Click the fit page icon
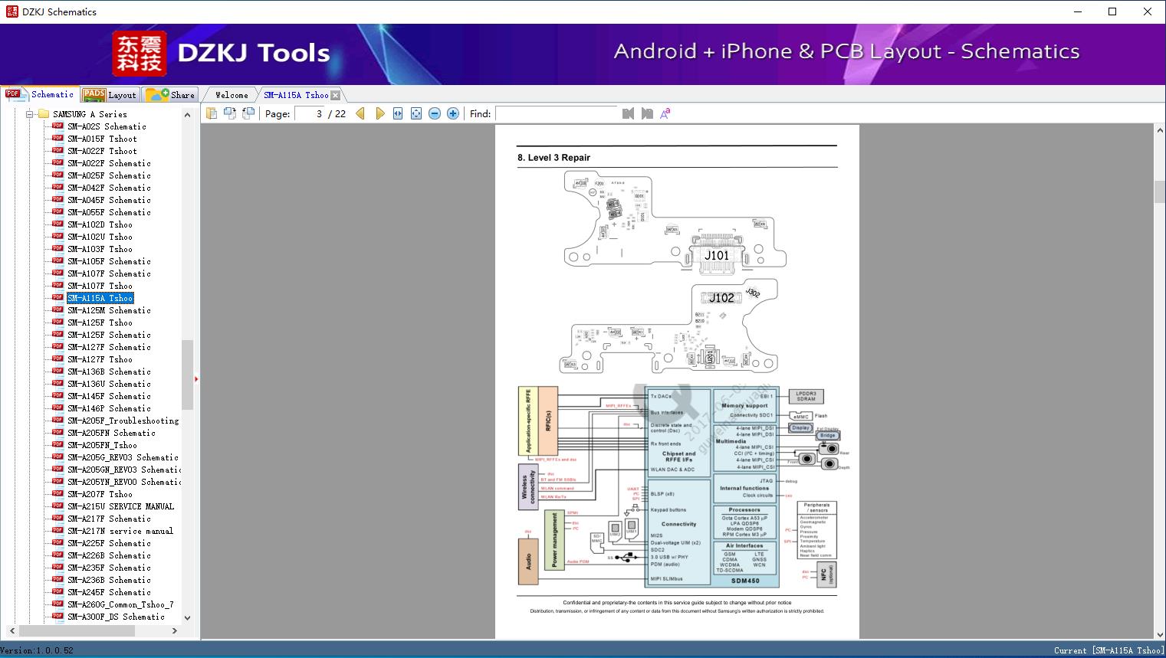Viewport: 1166px width, 658px height. [x=416, y=113]
